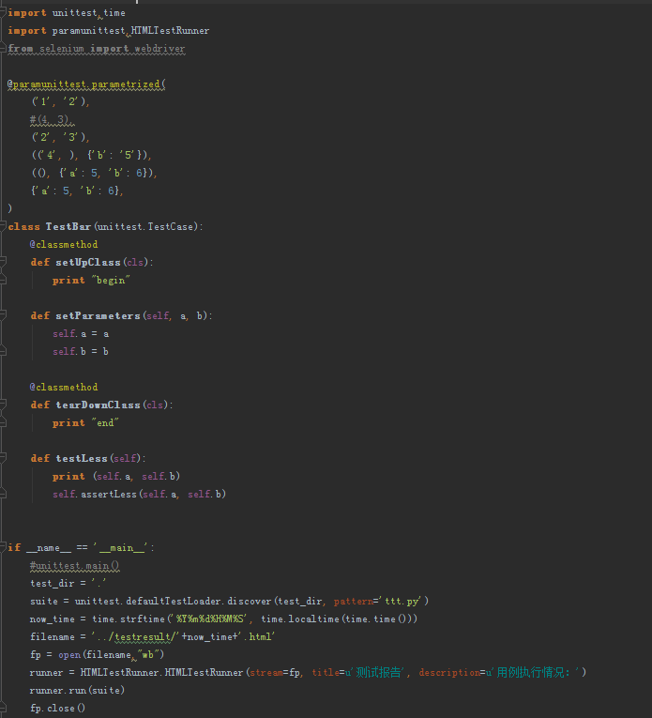The width and height of the screenshot is (652, 718).
Task: Collapse the 'def testLess' fold marker
Action: (3, 458)
